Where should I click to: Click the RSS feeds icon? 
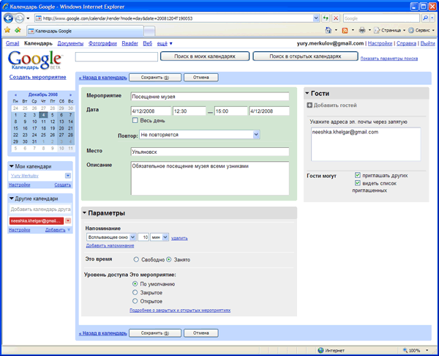tap(345, 30)
